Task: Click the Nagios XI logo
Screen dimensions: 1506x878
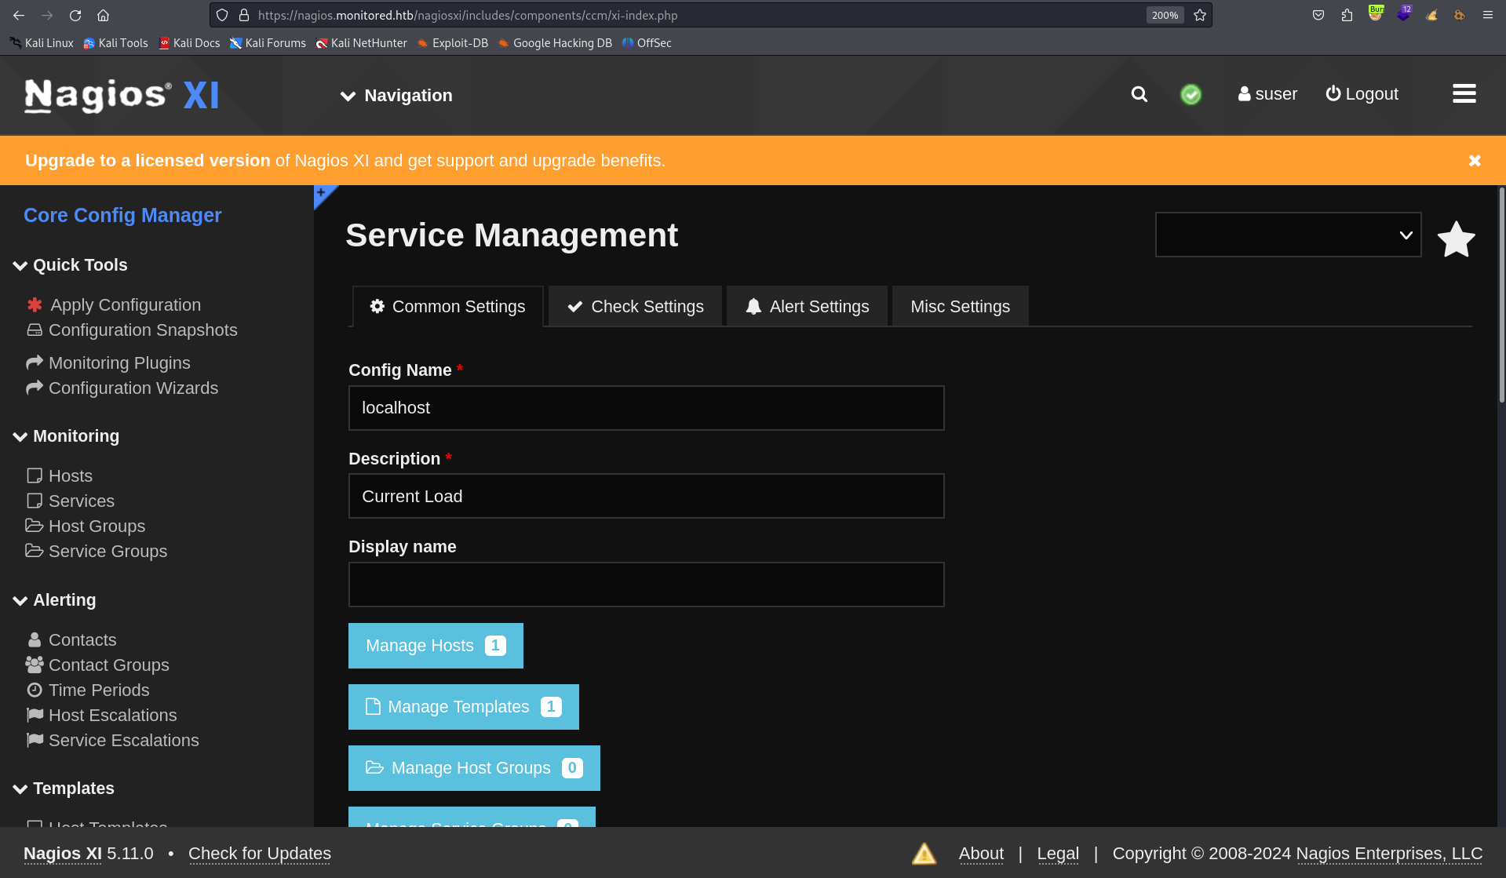Action: (122, 96)
